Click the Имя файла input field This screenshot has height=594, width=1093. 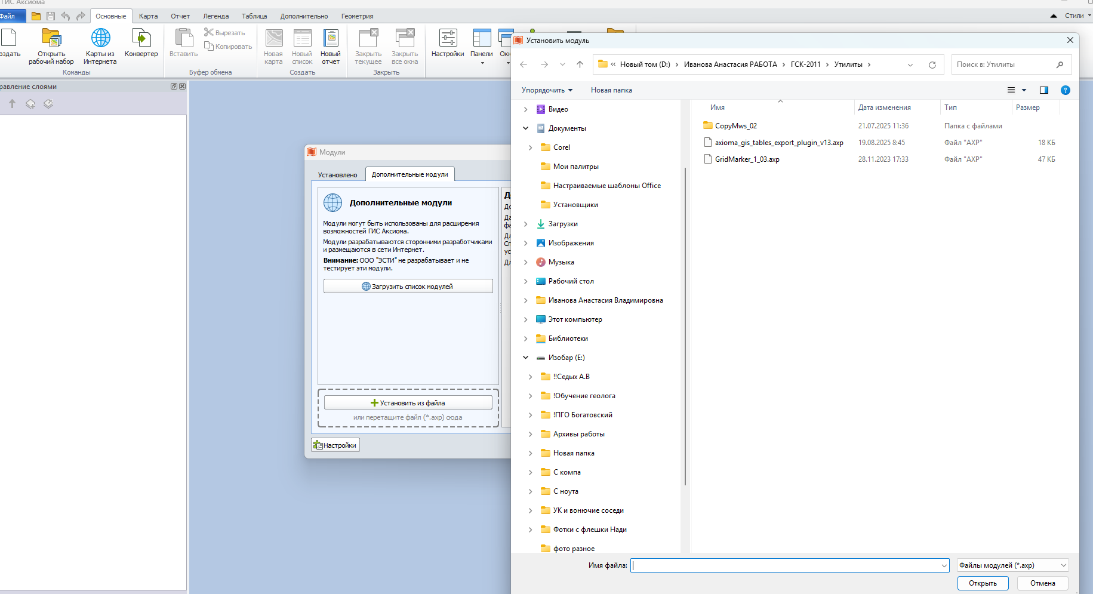[x=785, y=565]
